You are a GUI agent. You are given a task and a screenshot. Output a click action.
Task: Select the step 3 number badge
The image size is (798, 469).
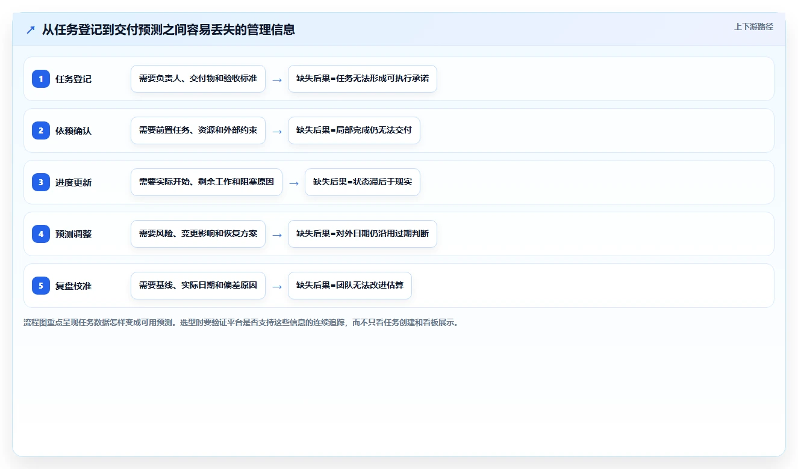point(41,182)
